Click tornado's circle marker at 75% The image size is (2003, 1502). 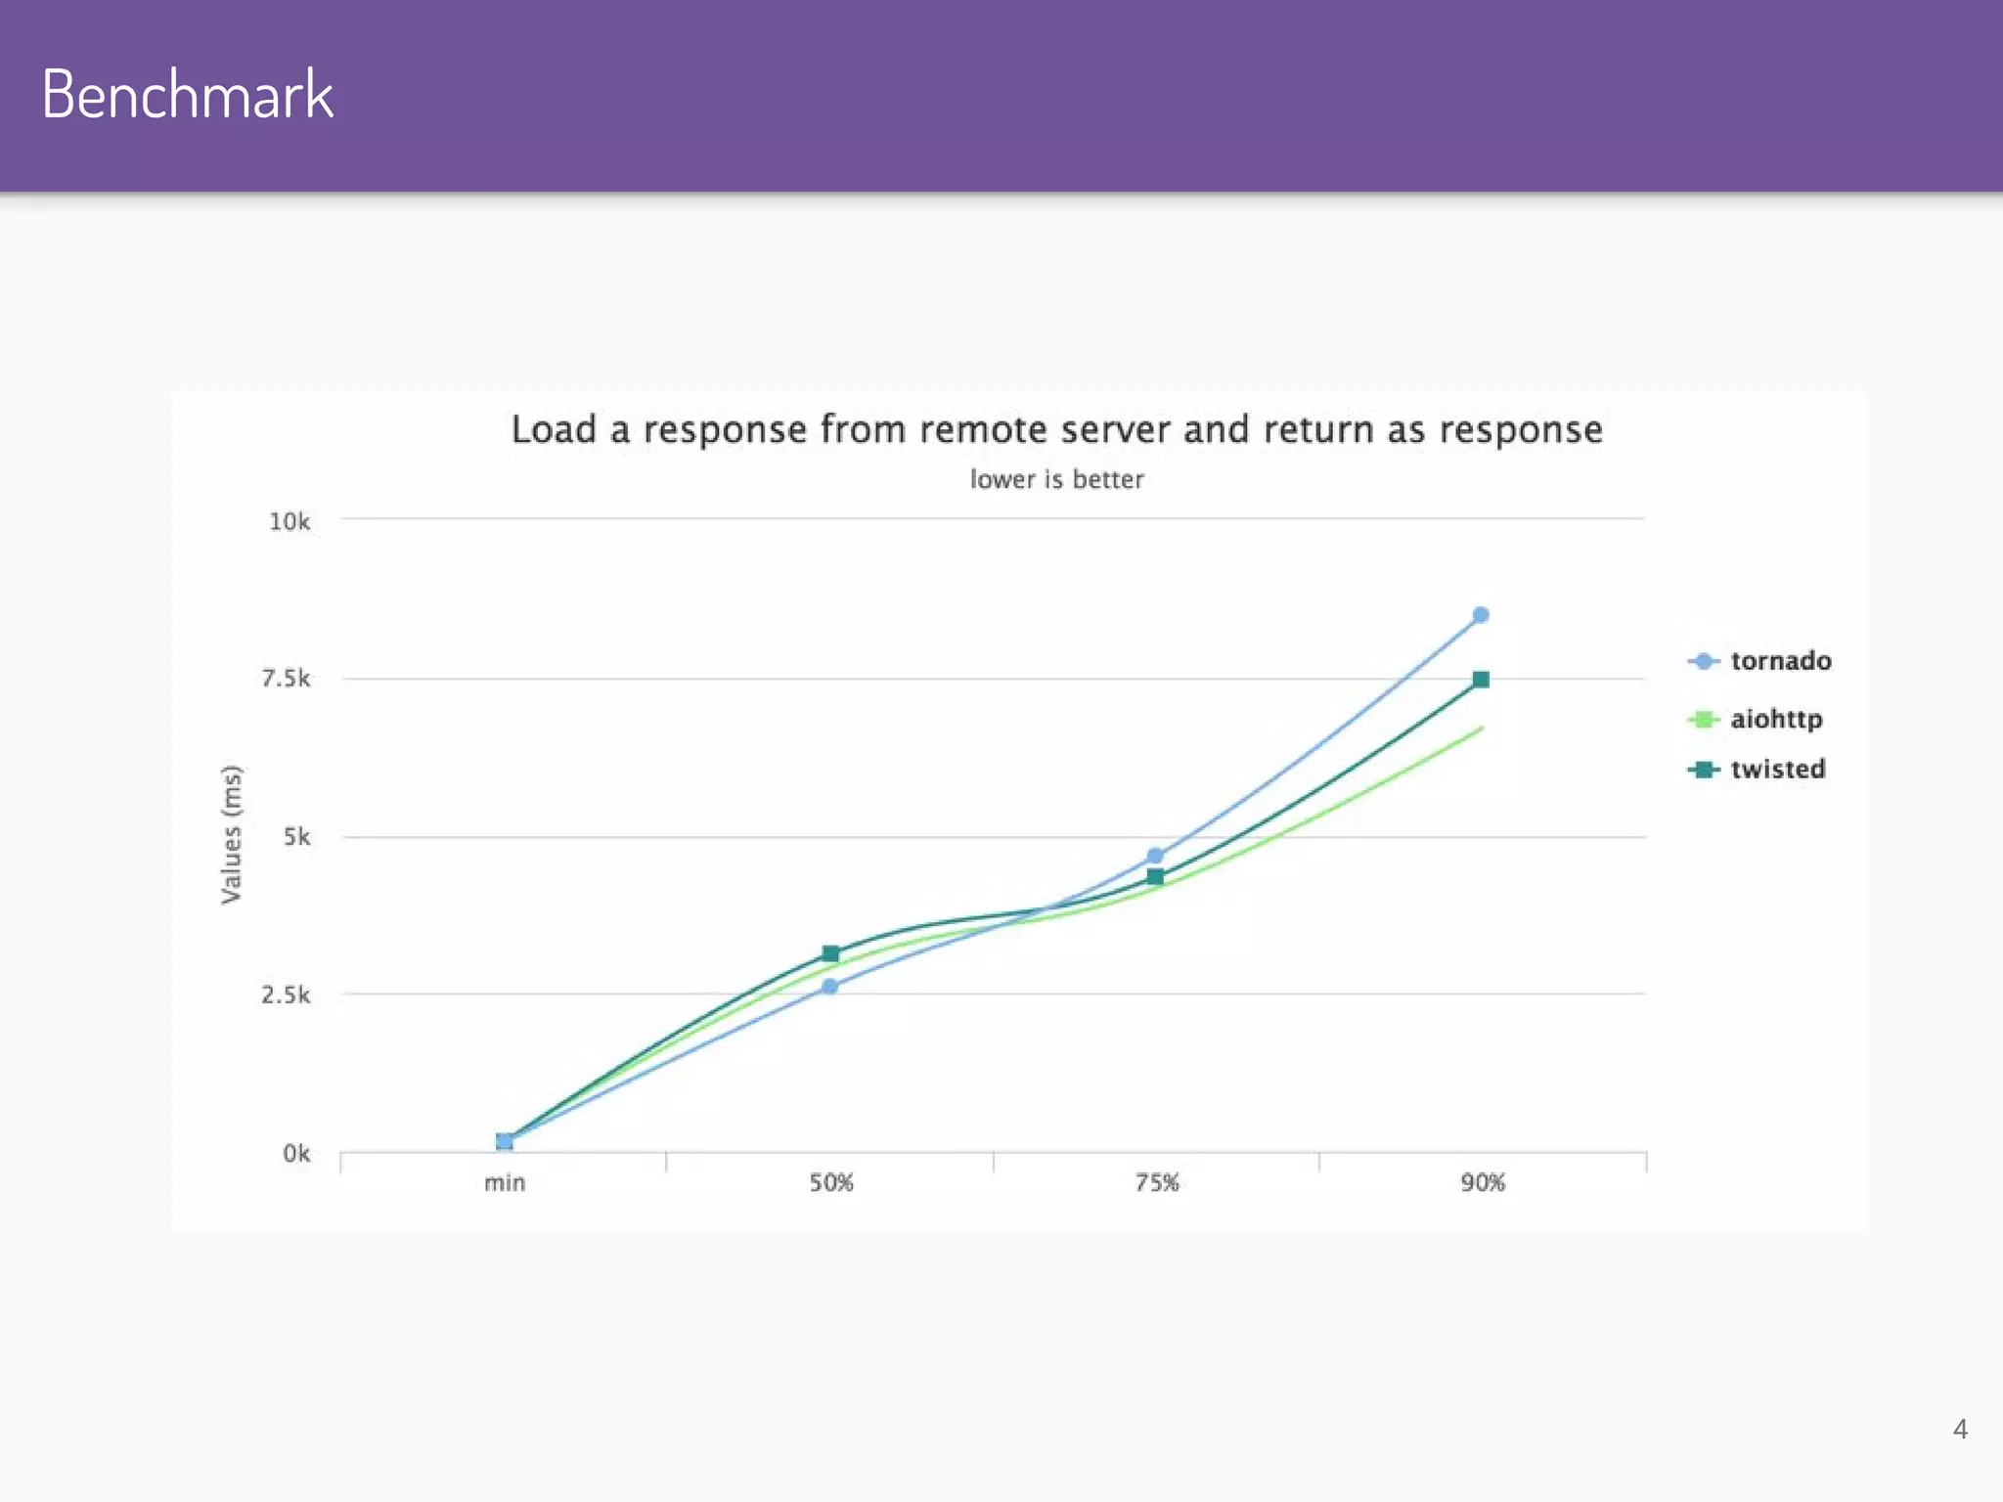point(1155,856)
